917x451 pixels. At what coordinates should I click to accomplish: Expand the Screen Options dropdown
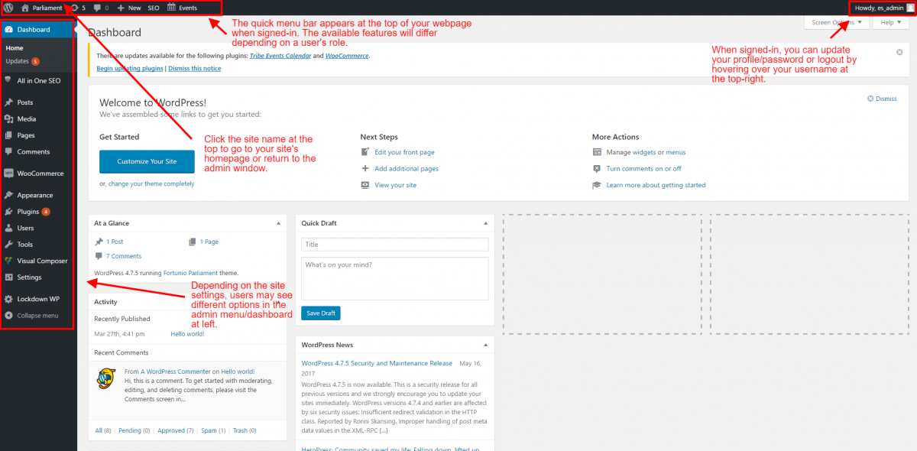(x=838, y=23)
